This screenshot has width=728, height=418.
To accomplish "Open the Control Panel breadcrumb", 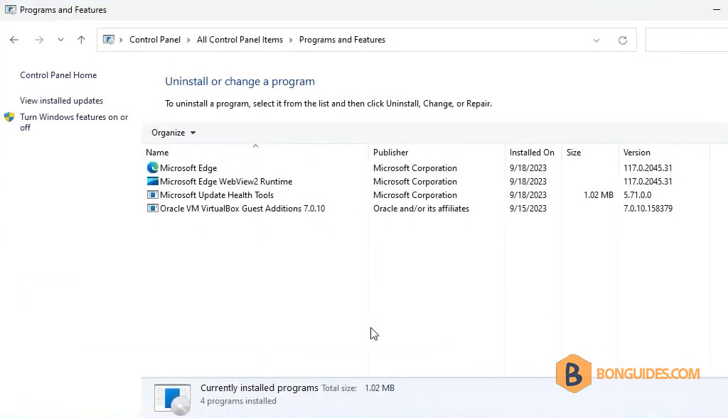I will (x=154, y=40).
